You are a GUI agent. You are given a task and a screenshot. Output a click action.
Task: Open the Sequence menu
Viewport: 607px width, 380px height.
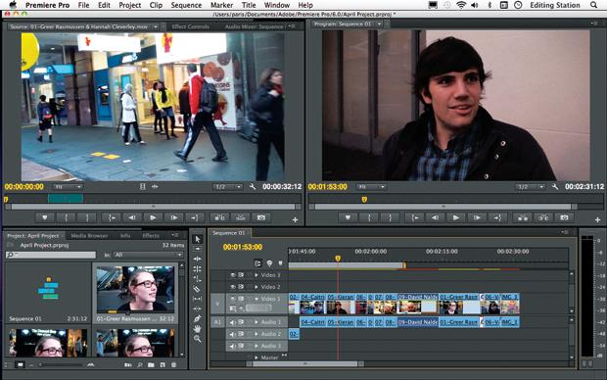tap(186, 5)
